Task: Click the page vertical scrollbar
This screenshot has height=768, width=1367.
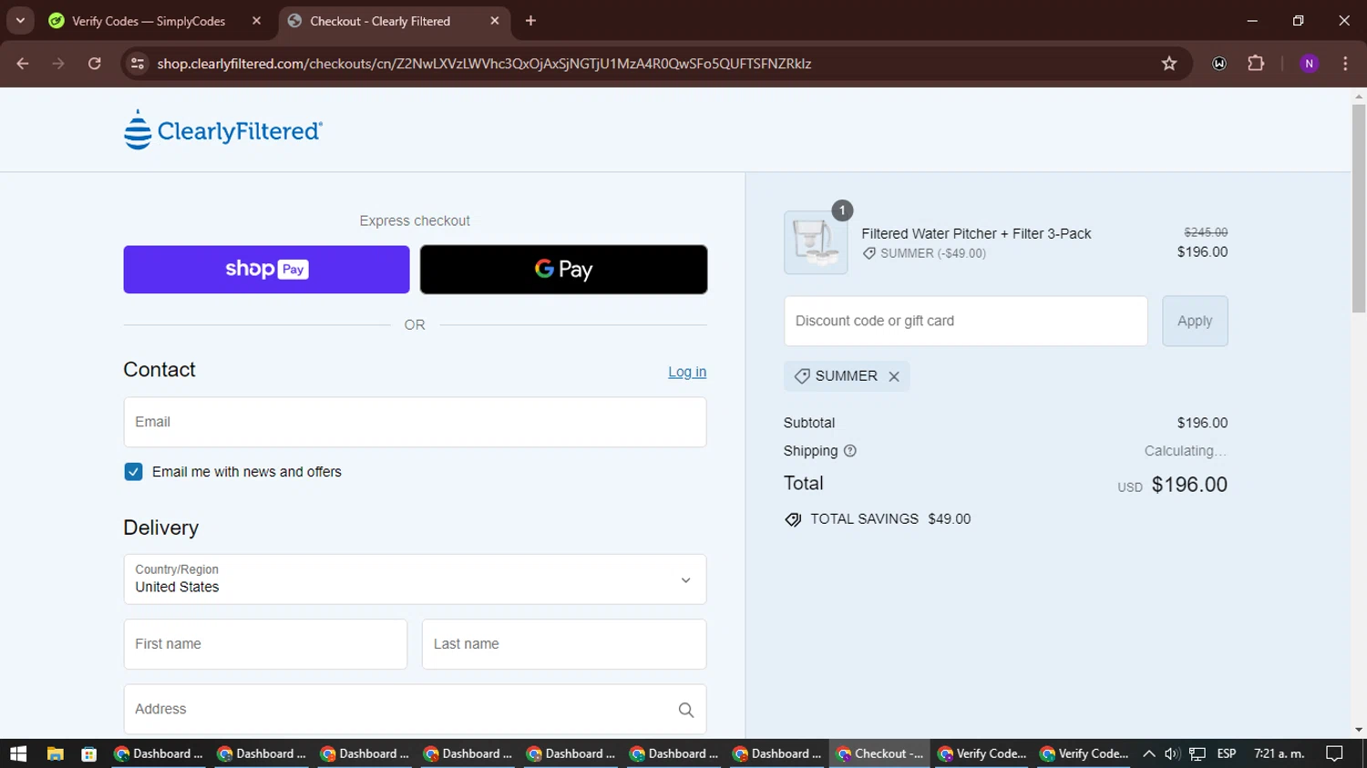Action: 1359,210
